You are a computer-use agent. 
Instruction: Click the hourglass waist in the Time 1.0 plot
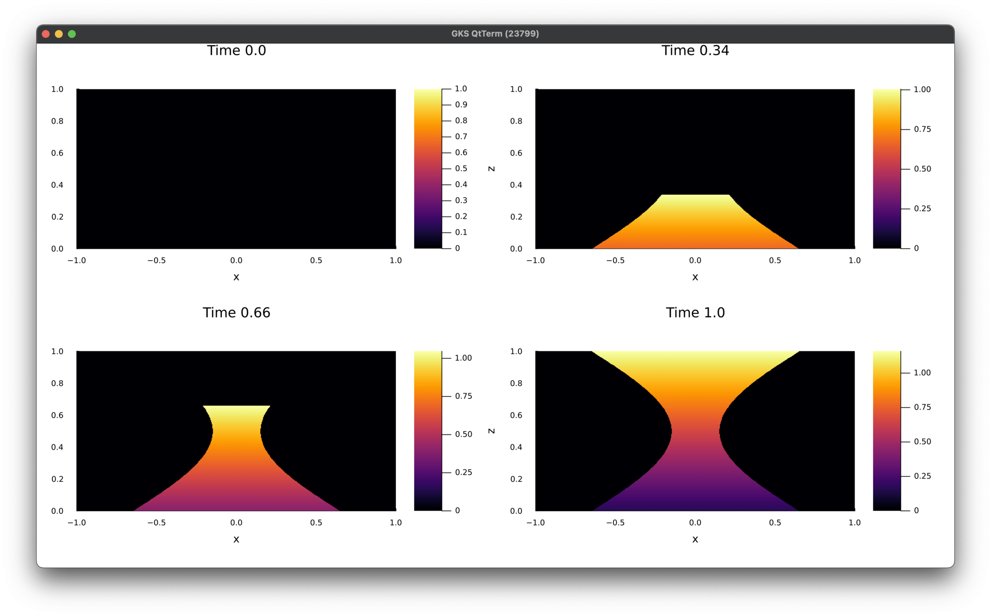point(695,431)
